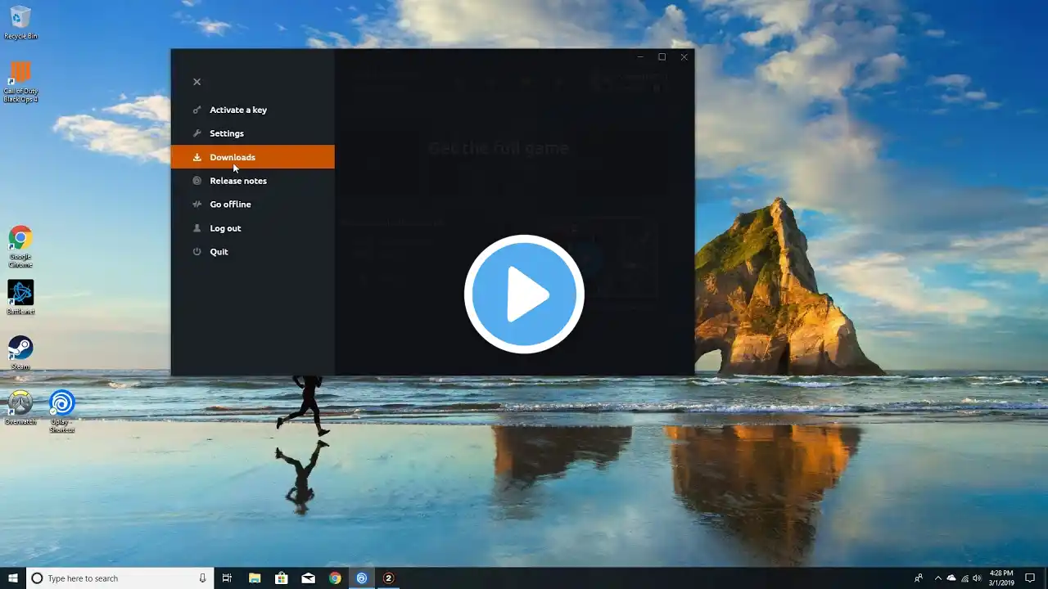Viewport: 1048px width, 589px height.
Task: Select the Battle.net desktop shortcut
Action: tap(20, 298)
